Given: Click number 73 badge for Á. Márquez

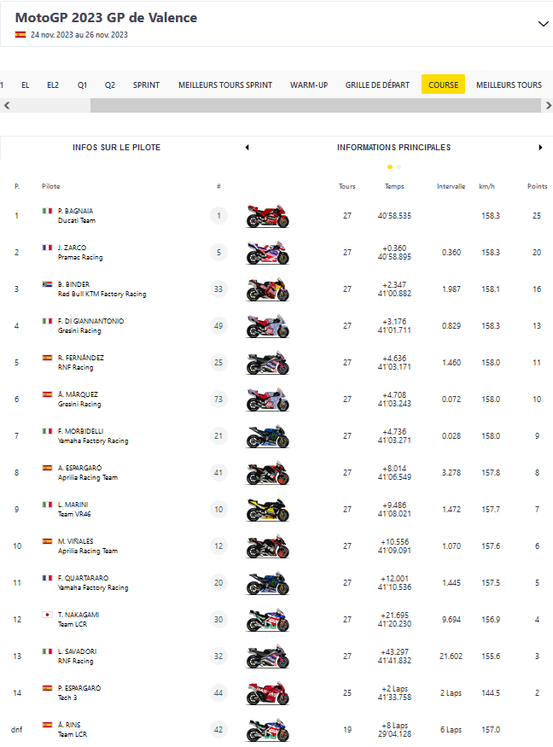Looking at the screenshot, I should click(218, 400).
